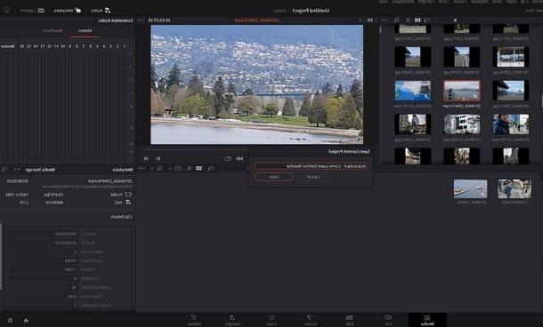Screen dimensions: 543x327
Task: Open project settings gear icon
Action: (10, 321)
